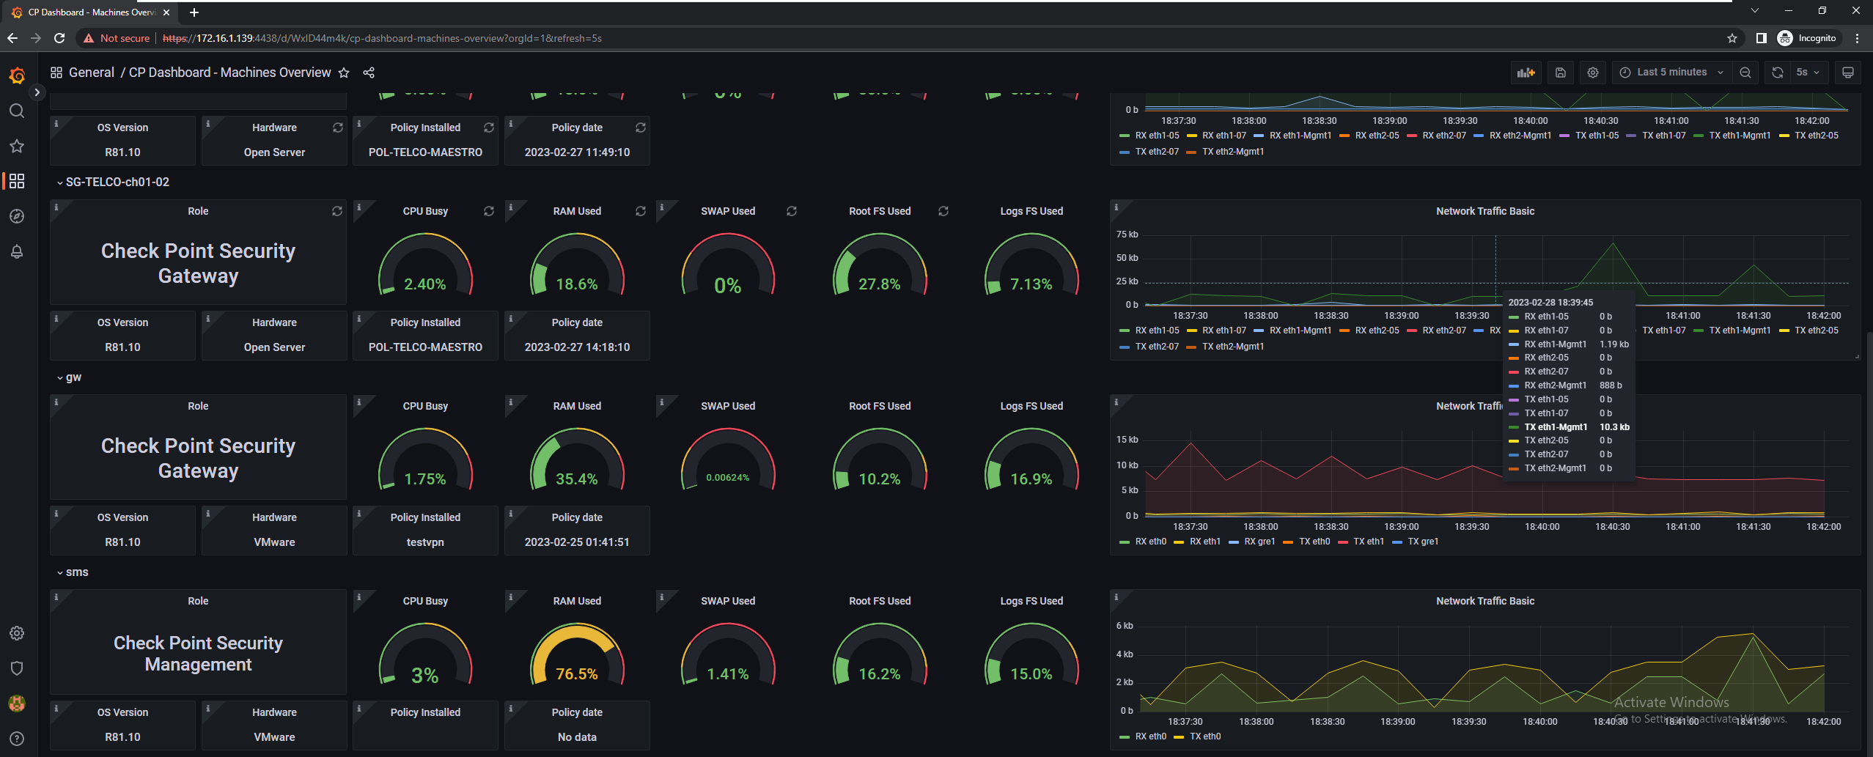Click the Incognito profile indicator
Image resolution: width=1873 pixels, height=757 pixels.
click(1808, 38)
